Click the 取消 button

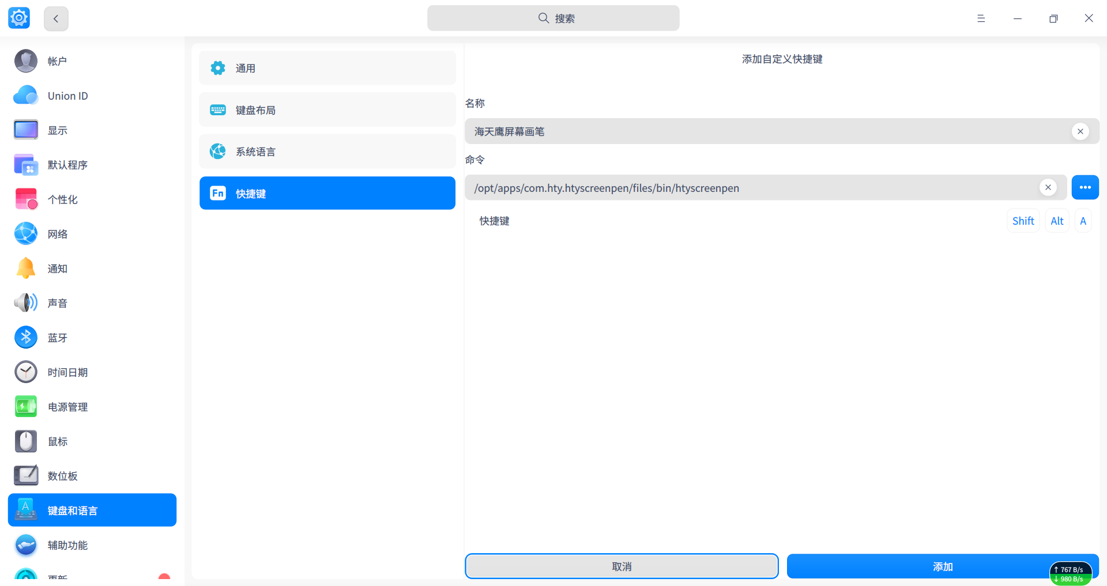pyautogui.click(x=622, y=566)
